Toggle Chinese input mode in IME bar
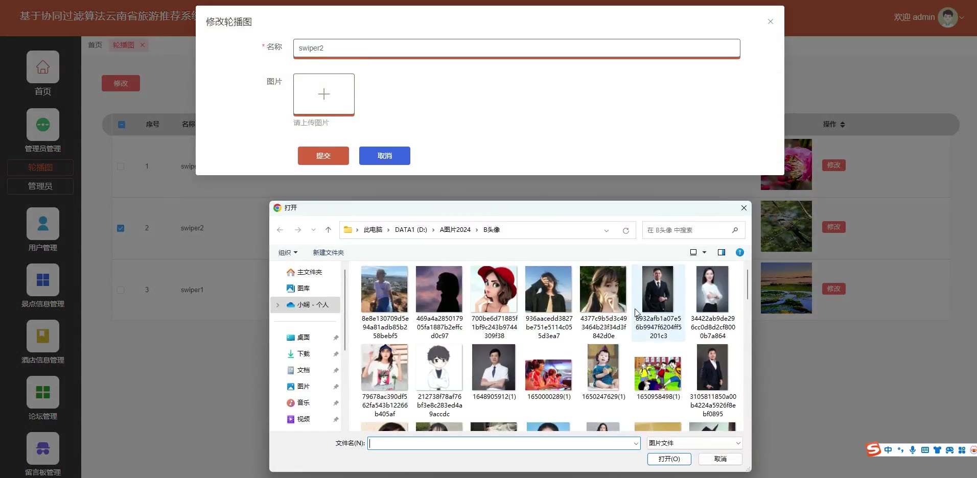 (888, 450)
